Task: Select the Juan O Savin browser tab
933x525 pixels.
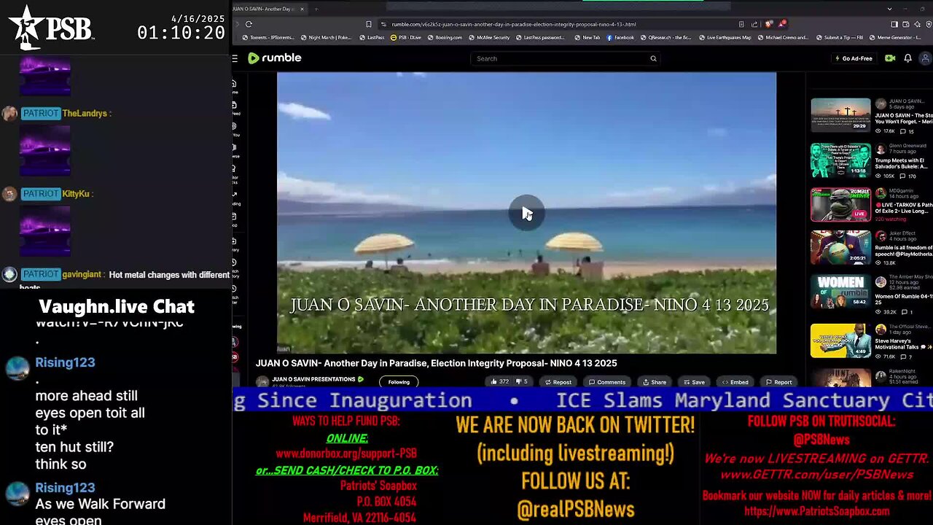Action: (270, 9)
